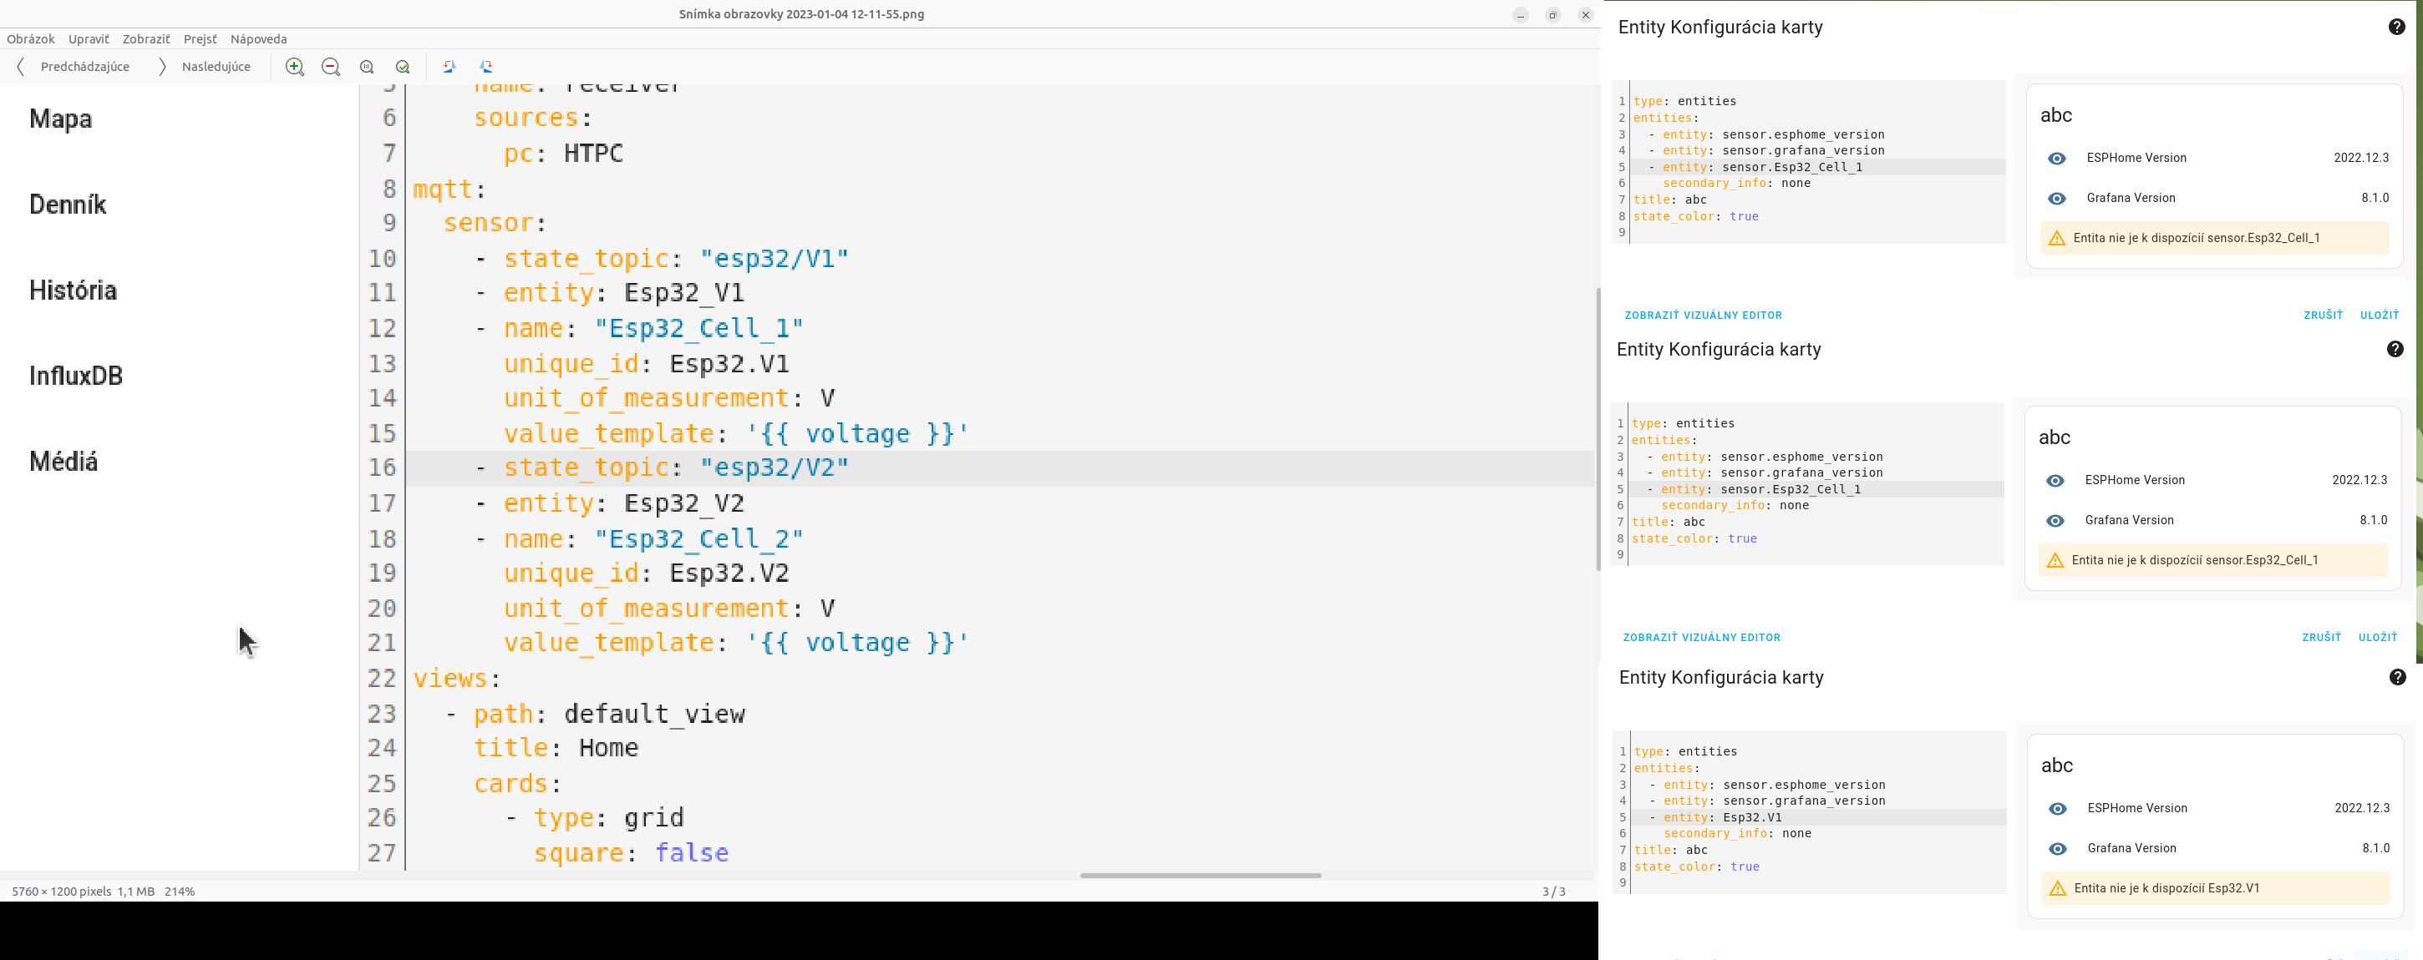Click the zoom out magnifier icon

(330, 67)
